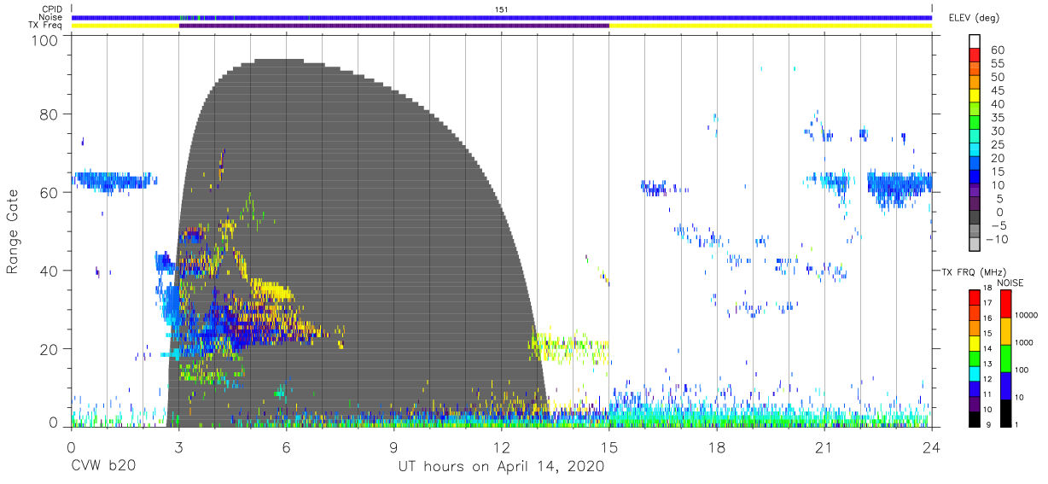
Task: Pick the green swatch in NOISE colorbar
Action: coord(1006,359)
